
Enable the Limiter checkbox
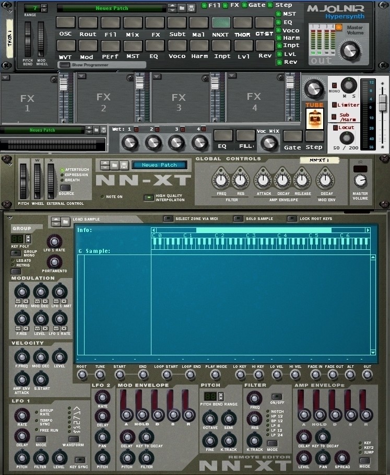(334, 105)
